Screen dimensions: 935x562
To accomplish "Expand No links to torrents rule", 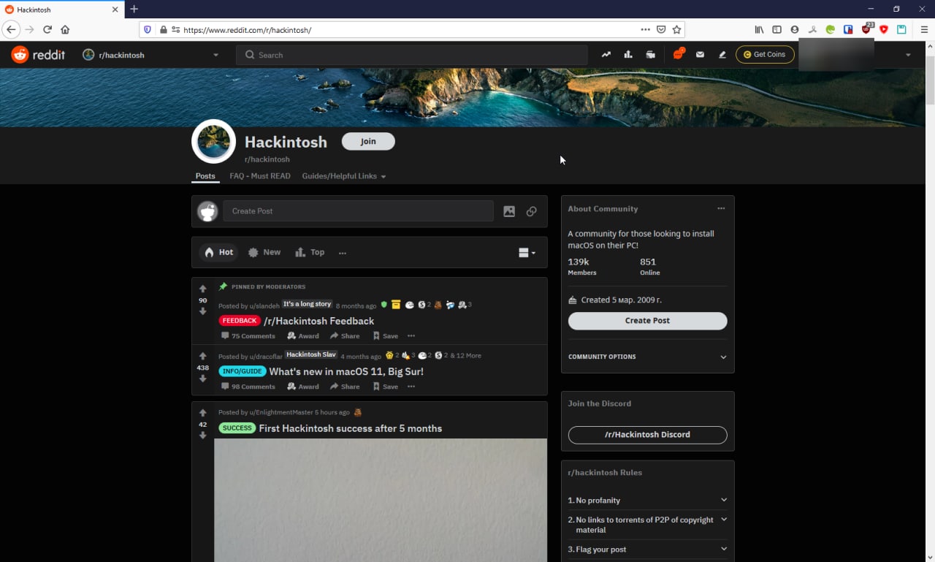I will (x=647, y=525).
